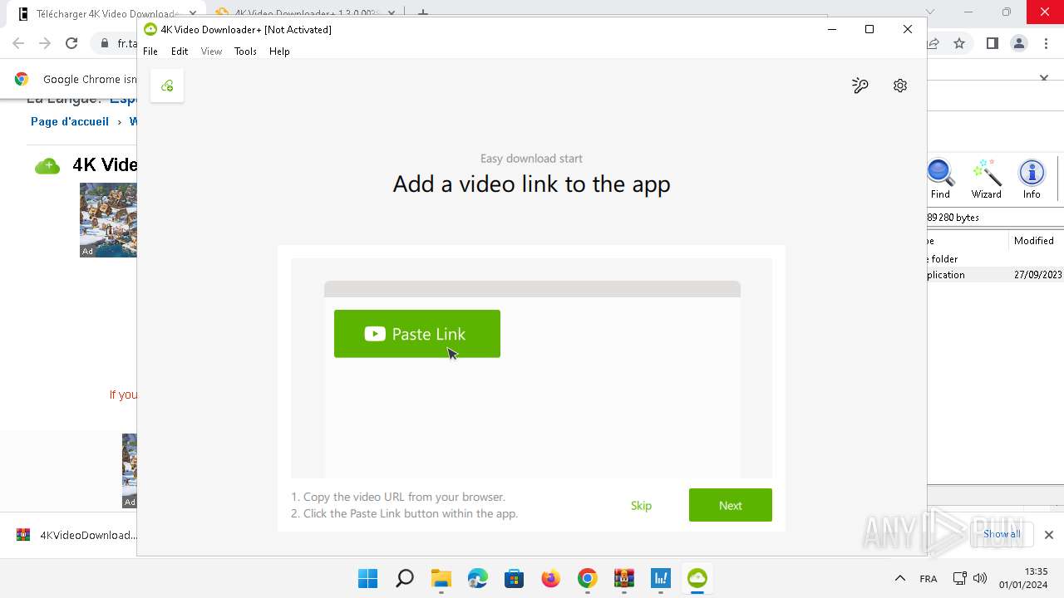The image size is (1064, 598).
Task: Open the File menu
Action: tap(150, 51)
